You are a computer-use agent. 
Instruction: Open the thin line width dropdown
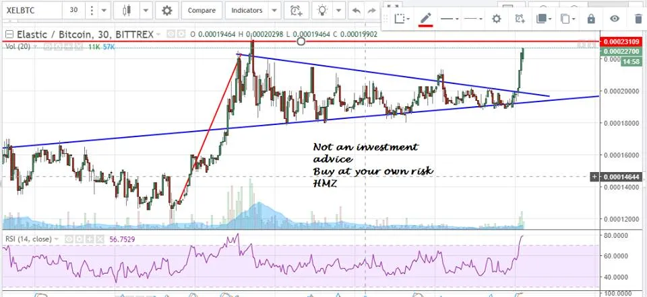click(x=473, y=19)
